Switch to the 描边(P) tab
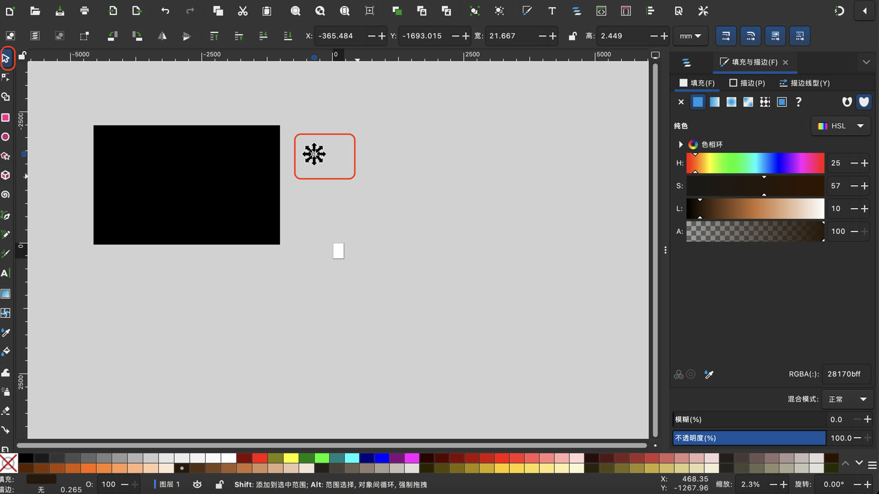This screenshot has height=494, width=879. [x=746, y=83]
